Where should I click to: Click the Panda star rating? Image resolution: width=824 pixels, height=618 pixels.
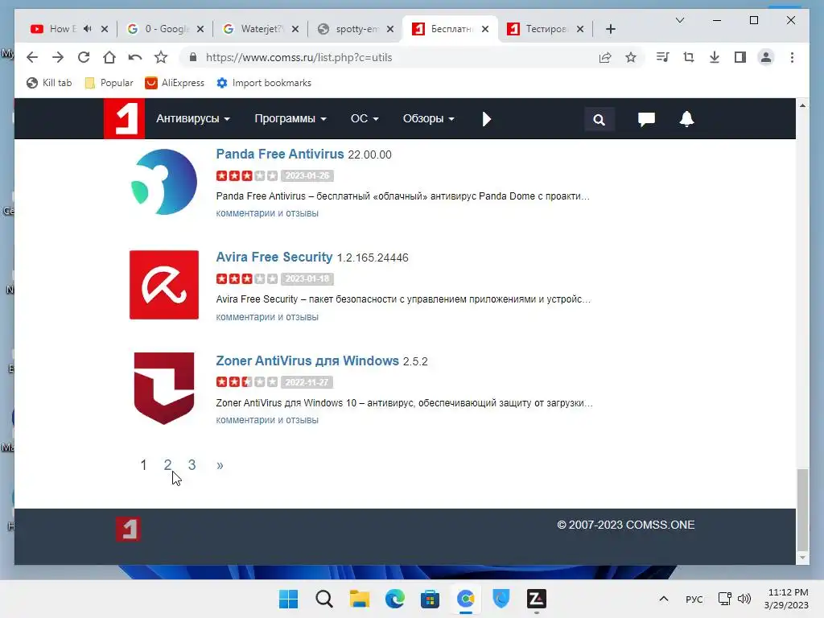click(x=246, y=175)
